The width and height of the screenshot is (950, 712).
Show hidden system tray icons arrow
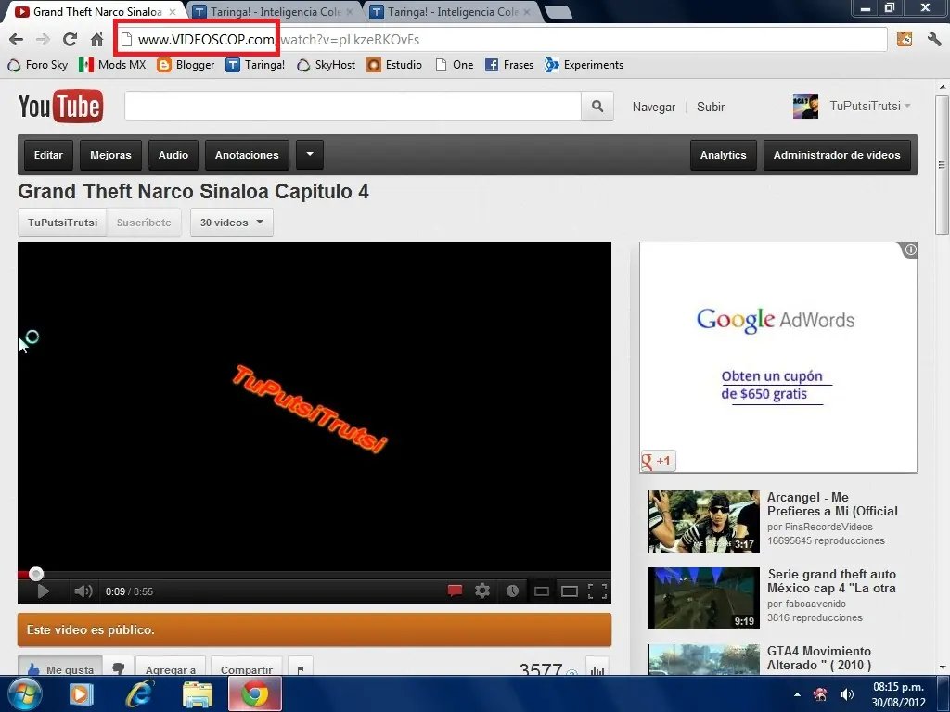click(x=797, y=694)
